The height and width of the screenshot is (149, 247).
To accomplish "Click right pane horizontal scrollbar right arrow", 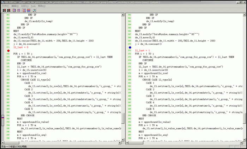I will [x=241, y=143].
